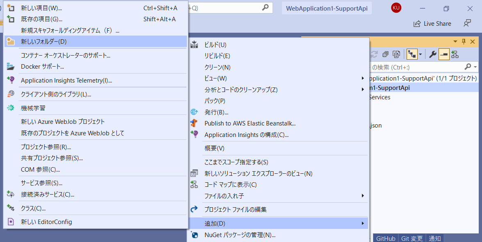This screenshot has width=482, height=242.
Task: Click the 新しいソリューション エクスプローラーのビュー icon
Action: click(194, 173)
